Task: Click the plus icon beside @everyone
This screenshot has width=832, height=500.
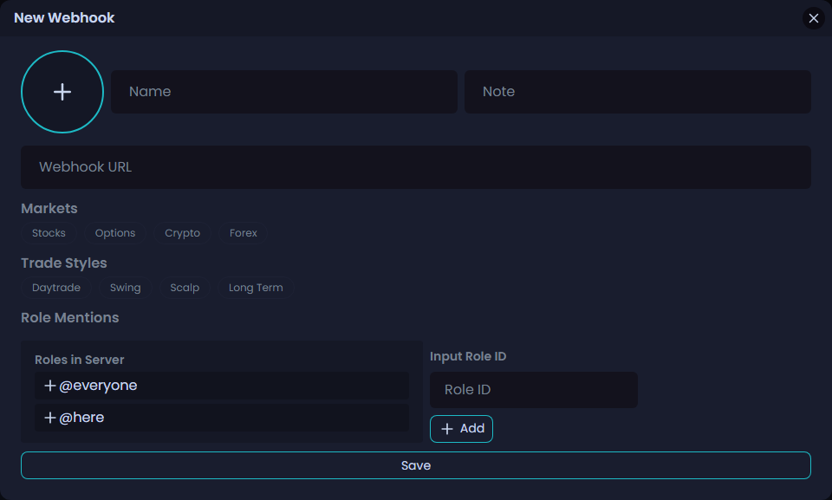Action: [x=49, y=386]
